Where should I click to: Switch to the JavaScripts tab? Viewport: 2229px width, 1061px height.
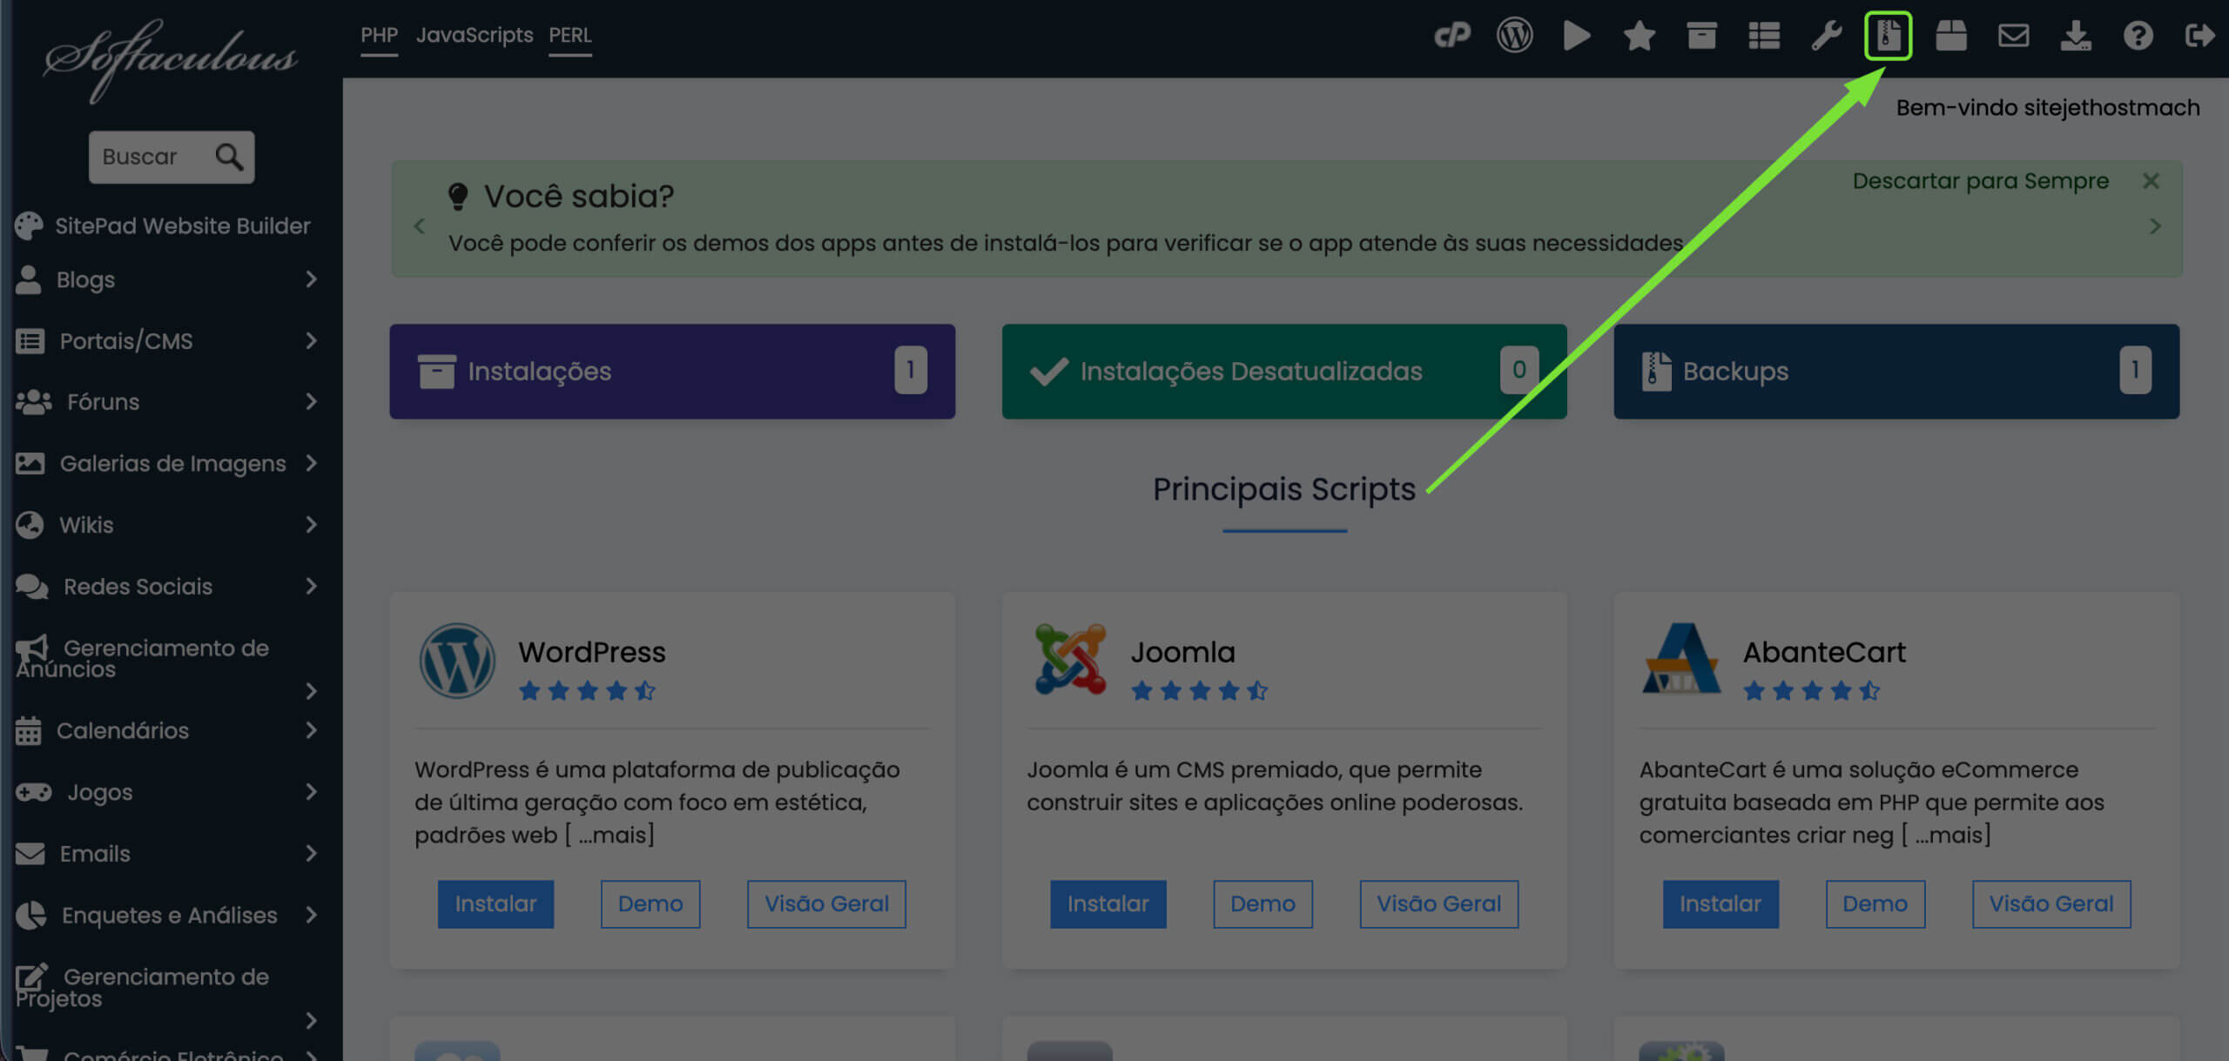coord(475,36)
